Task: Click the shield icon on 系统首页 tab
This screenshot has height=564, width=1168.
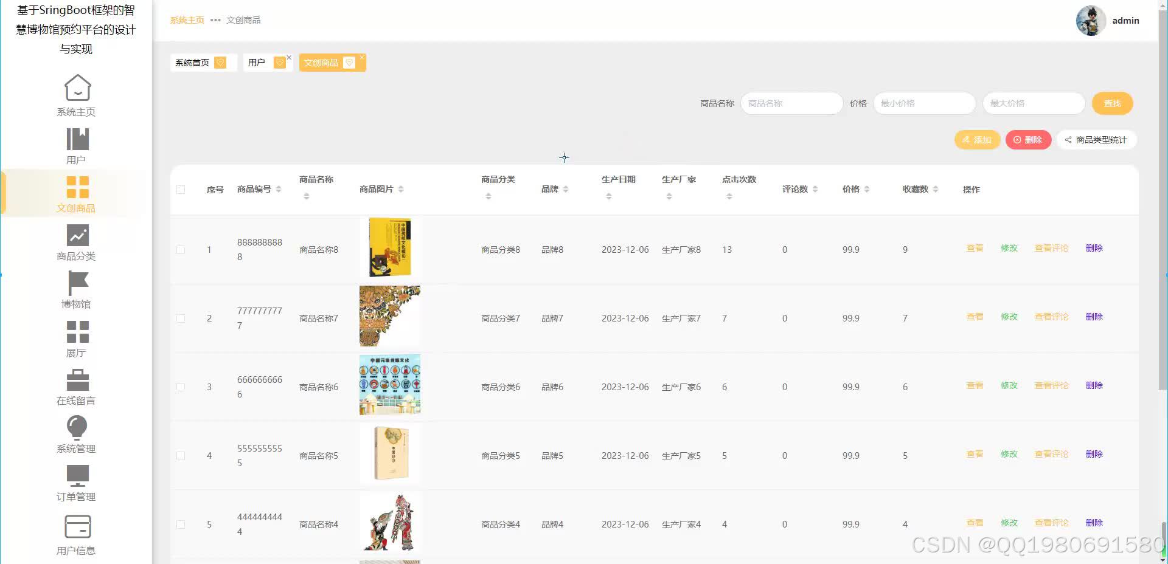Action: pyautogui.click(x=221, y=63)
